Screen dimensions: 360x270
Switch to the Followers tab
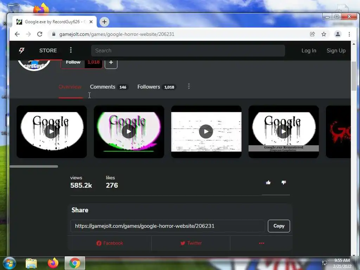[x=156, y=87]
